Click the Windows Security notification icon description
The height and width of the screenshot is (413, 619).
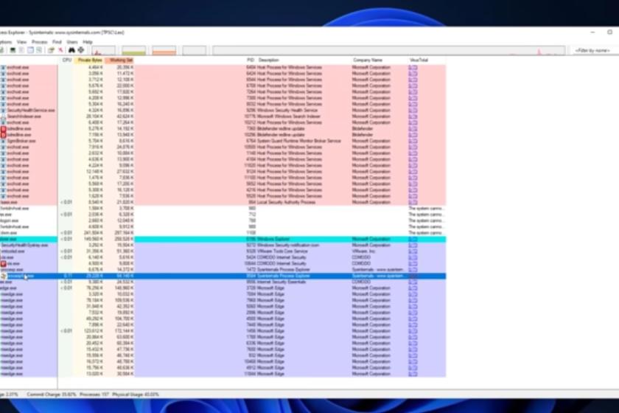pos(288,246)
